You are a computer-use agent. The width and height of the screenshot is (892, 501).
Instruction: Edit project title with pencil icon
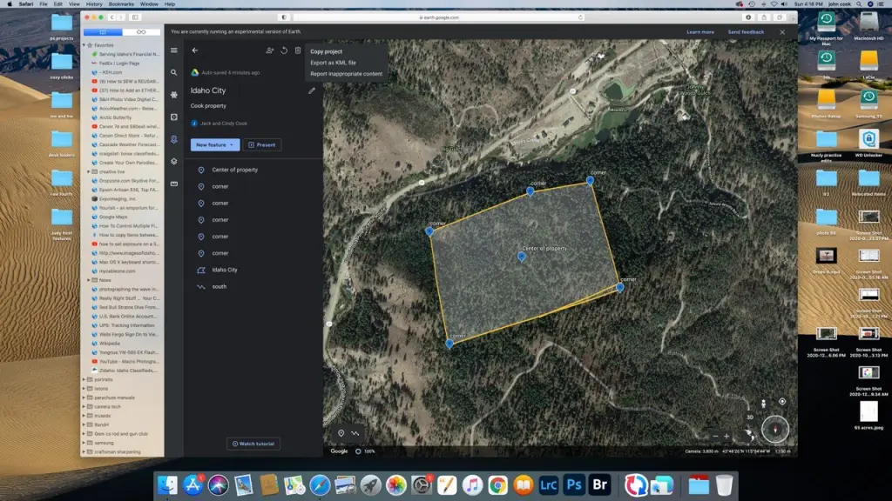point(312,90)
